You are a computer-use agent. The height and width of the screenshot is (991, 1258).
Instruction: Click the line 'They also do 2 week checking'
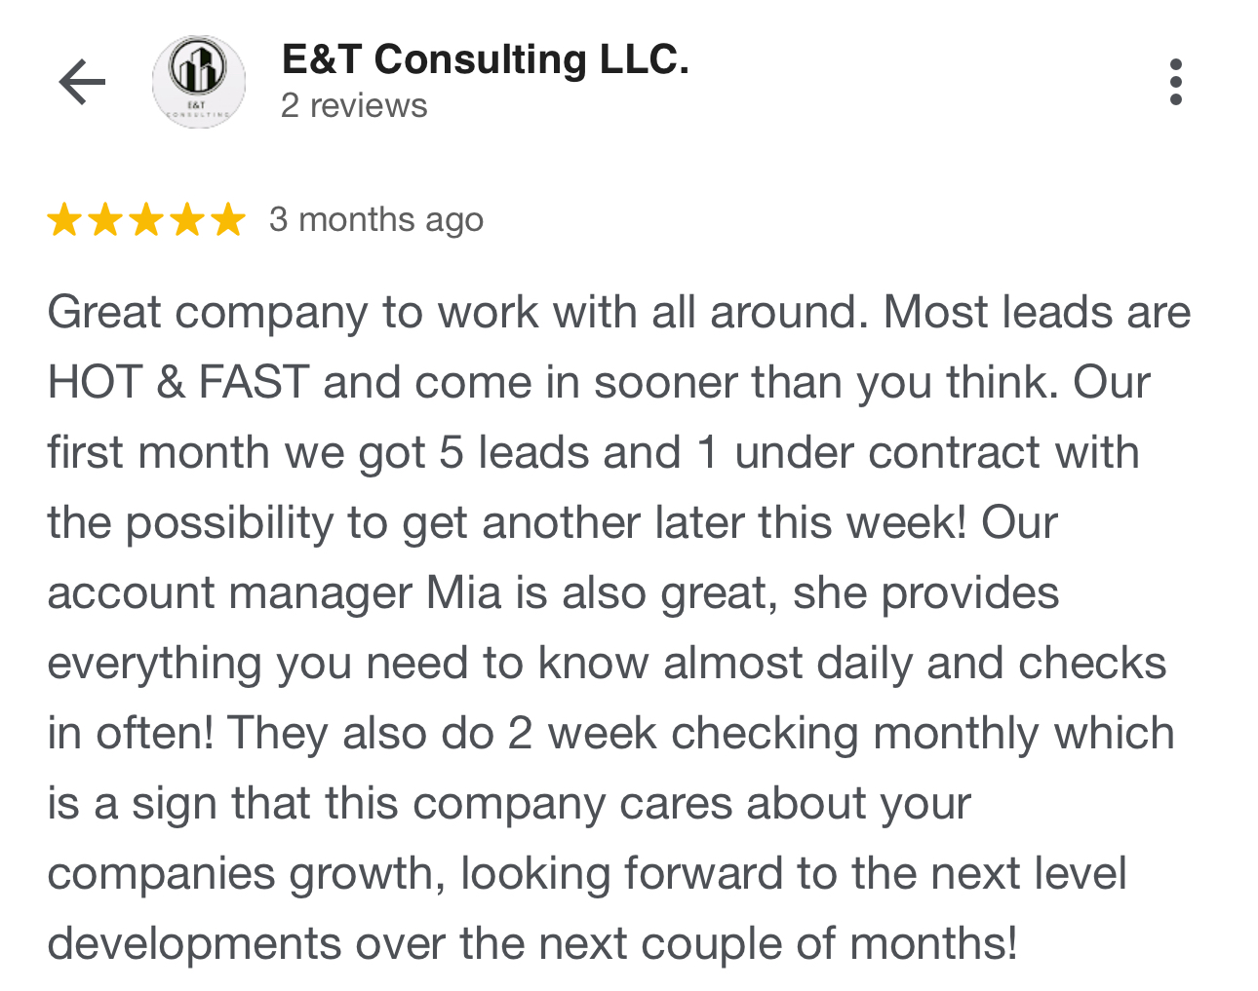point(611,734)
